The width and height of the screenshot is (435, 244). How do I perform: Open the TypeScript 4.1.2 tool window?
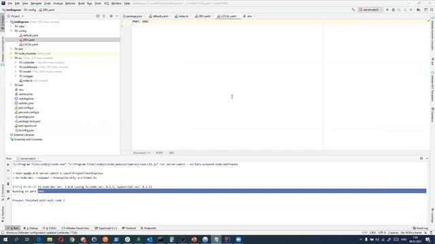click(x=106, y=228)
